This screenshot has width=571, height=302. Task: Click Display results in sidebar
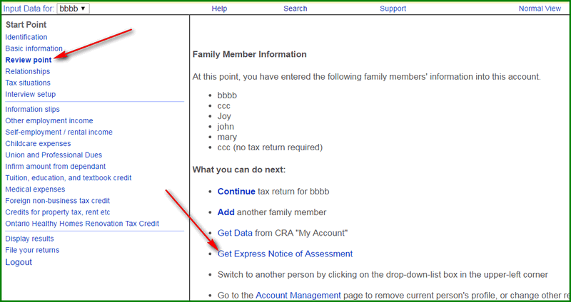pos(29,239)
